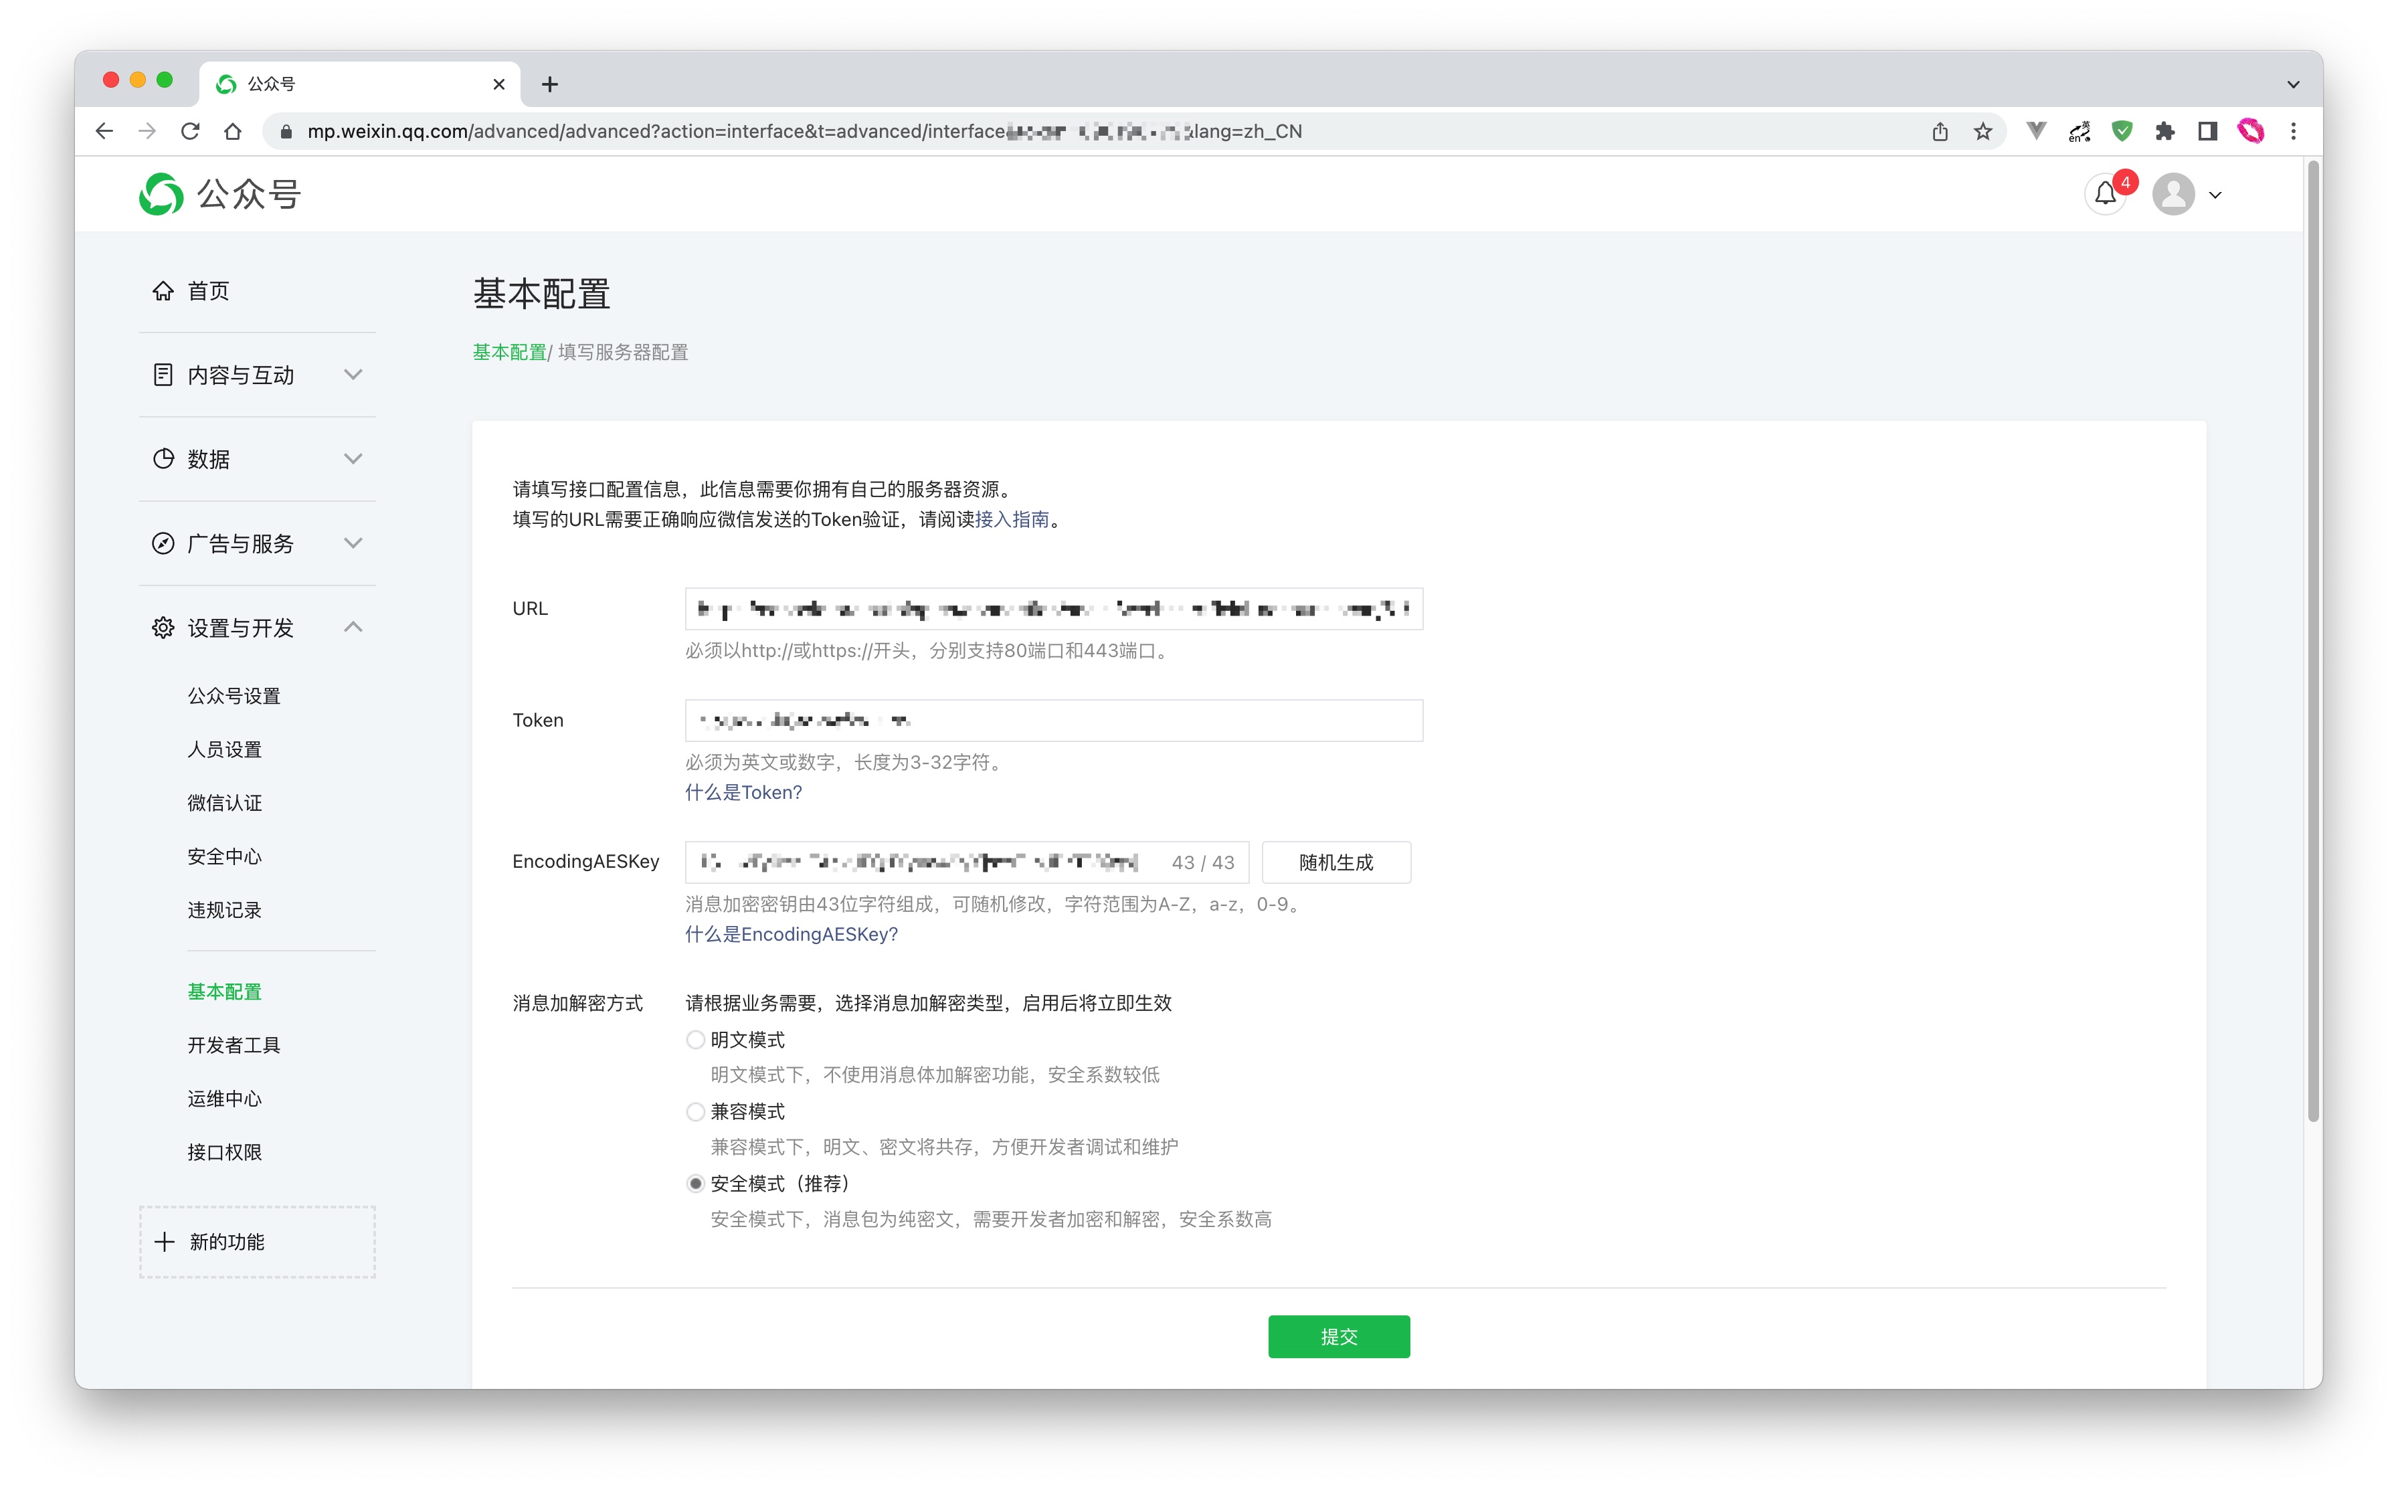Select 明文模式 radio option

(696, 1039)
